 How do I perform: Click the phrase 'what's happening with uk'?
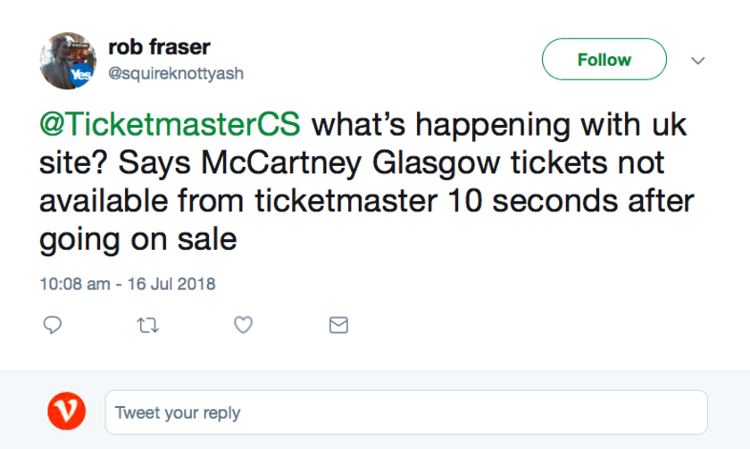pyautogui.click(x=499, y=125)
